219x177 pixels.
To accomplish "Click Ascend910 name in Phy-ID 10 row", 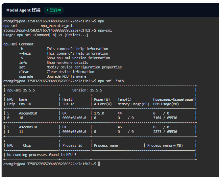I will pos(28,113).
